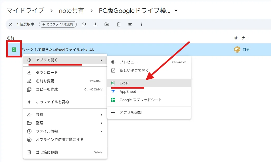Click the AppSheet app icon

pyautogui.click(x=113, y=91)
